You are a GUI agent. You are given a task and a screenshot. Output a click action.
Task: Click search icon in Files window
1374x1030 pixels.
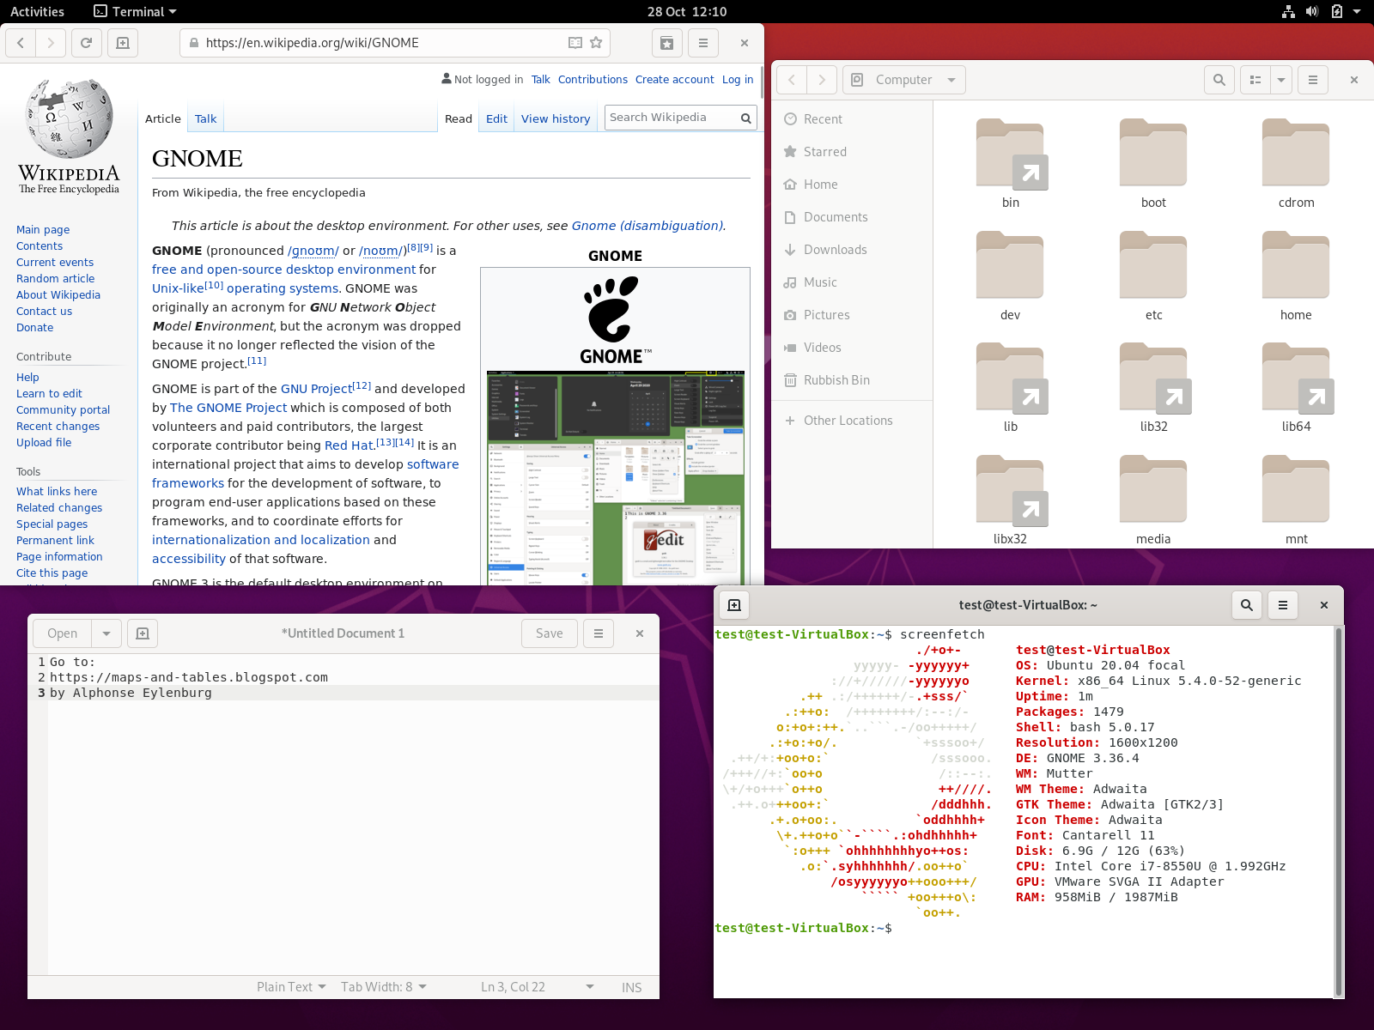point(1219,80)
